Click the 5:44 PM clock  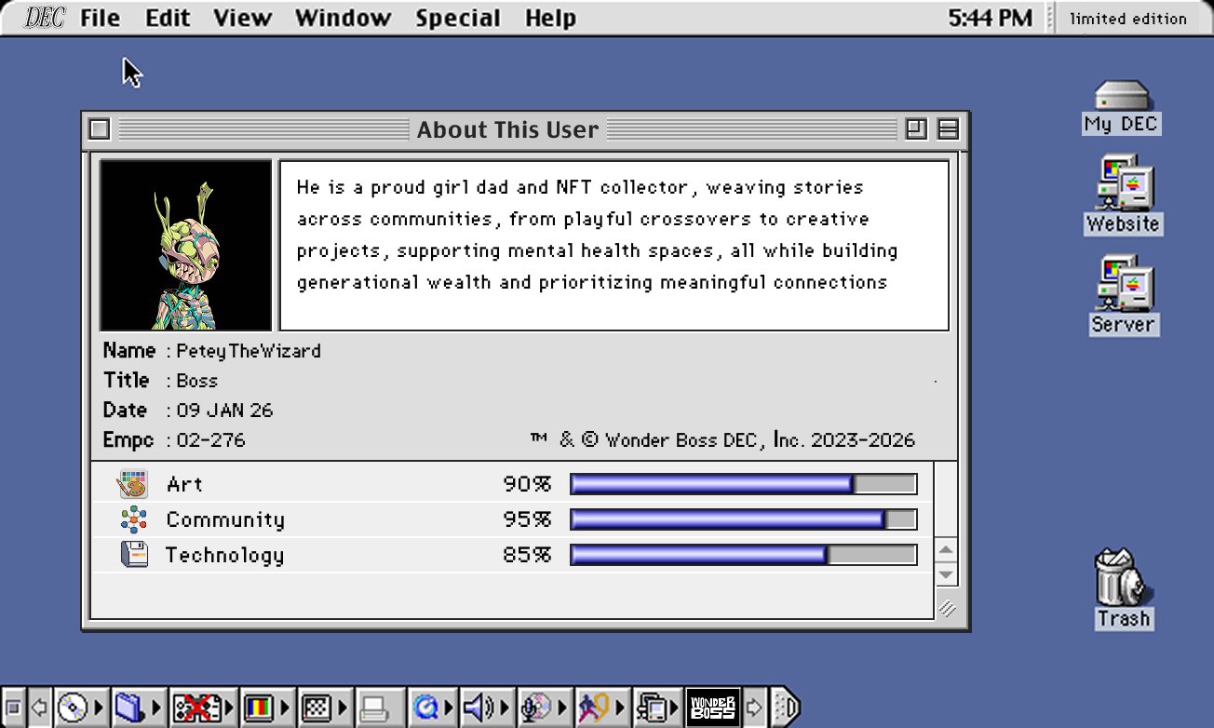(x=991, y=18)
